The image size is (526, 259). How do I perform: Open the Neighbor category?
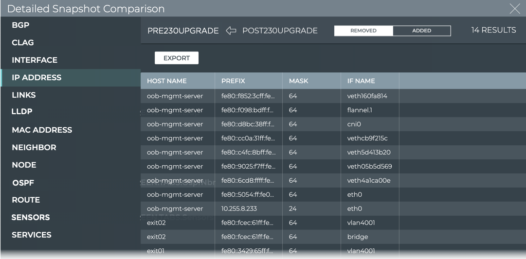[34, 147]
